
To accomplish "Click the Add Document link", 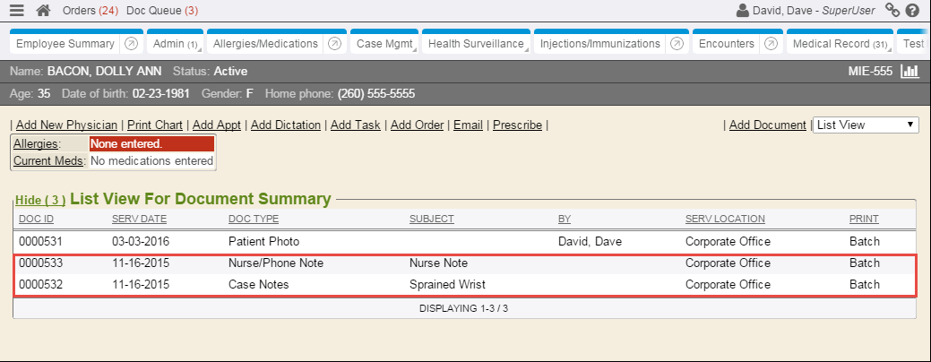I will click(x=767, y=125).
